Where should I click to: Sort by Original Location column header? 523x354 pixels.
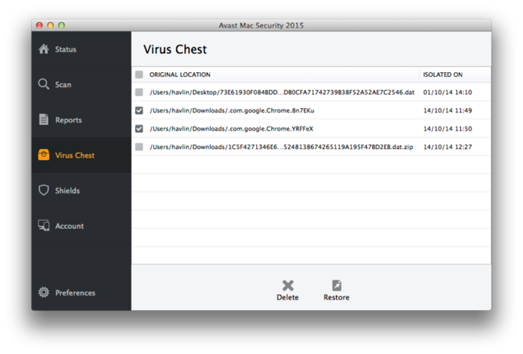tap(180, 75)
